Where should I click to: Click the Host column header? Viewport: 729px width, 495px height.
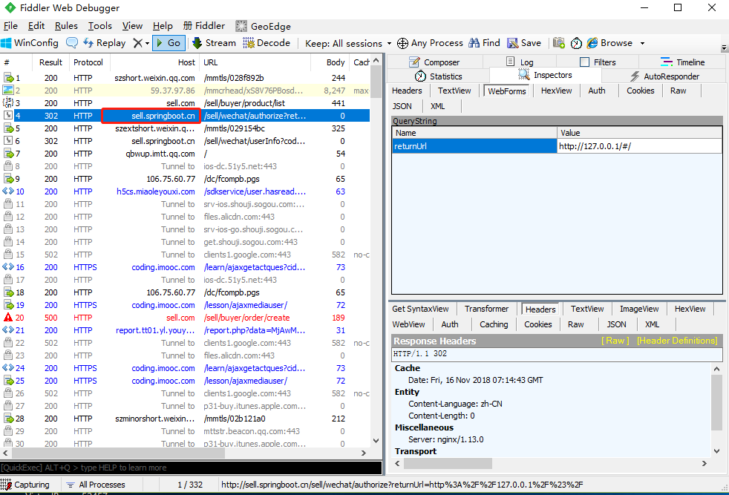pyautogui.click(x=154, y=62)
